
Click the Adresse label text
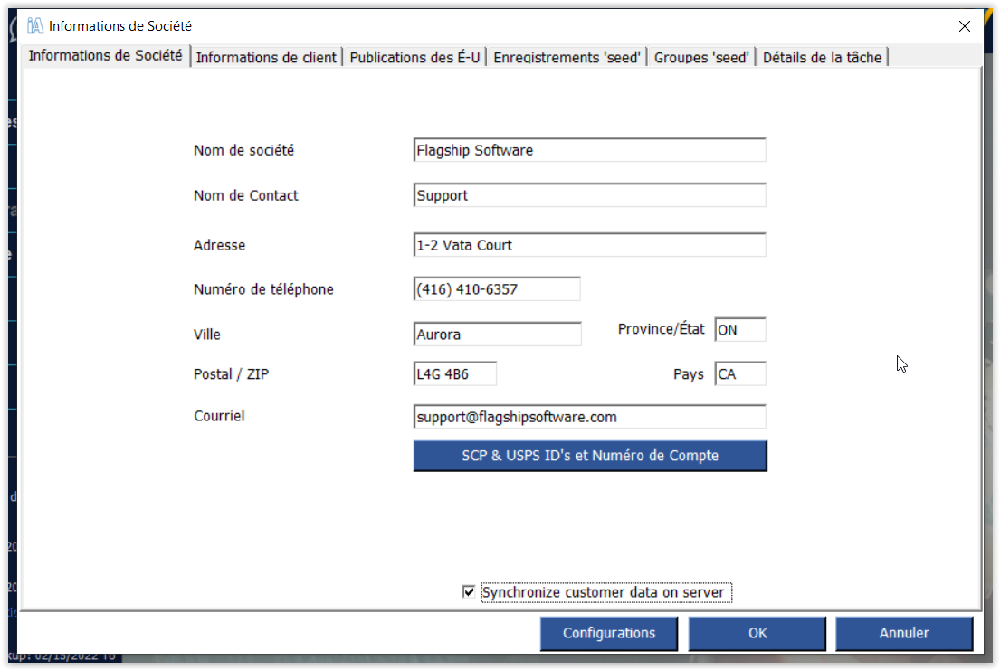click(219, 245)
